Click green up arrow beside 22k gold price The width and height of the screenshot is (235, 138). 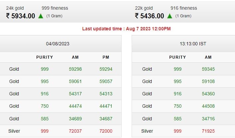point(170,16)
